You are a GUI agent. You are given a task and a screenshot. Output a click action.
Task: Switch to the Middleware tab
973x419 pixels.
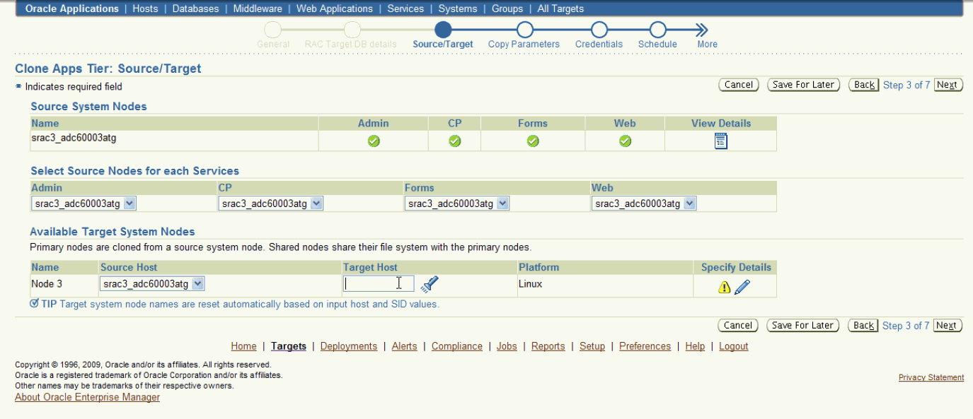click(x=258, y=8)
